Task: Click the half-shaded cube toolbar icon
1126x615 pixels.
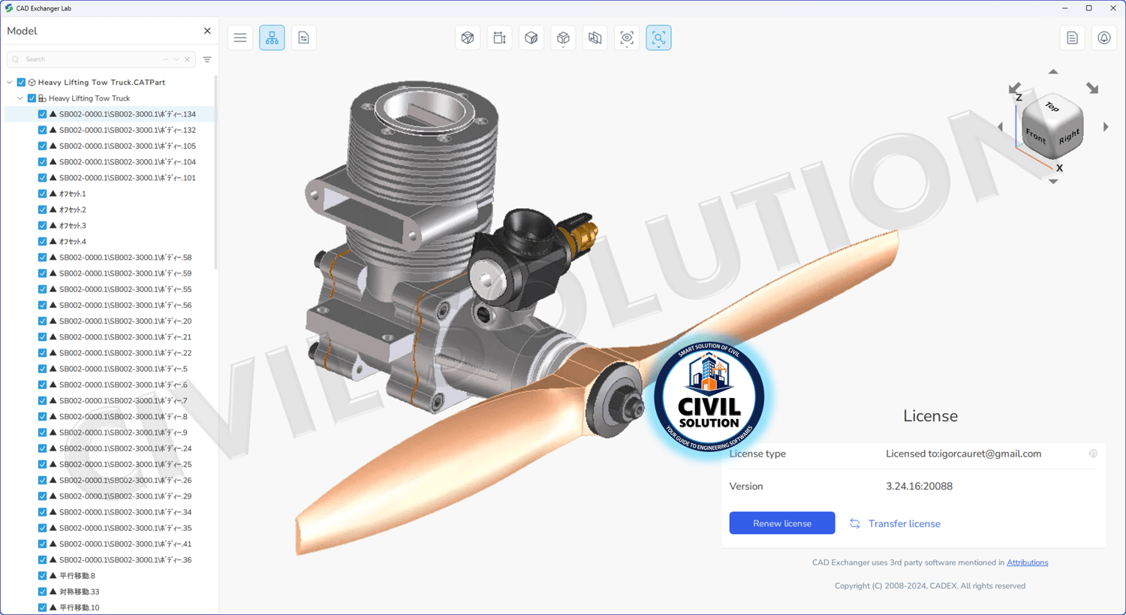Action: [531, 38]
